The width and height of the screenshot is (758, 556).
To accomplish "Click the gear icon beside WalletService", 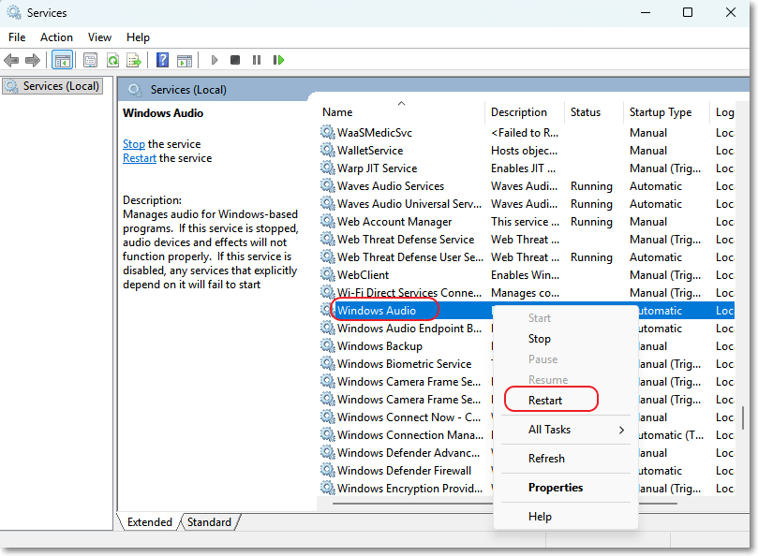I will pyautogui.click(x=328, y=150).
